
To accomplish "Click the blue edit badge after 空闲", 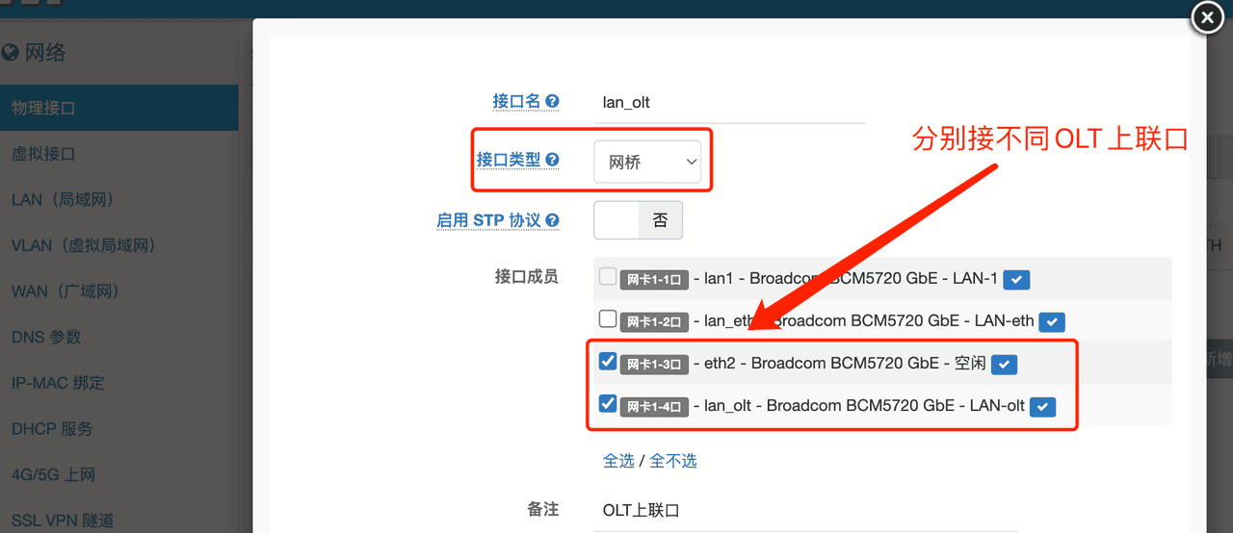I will (1005, 364).
